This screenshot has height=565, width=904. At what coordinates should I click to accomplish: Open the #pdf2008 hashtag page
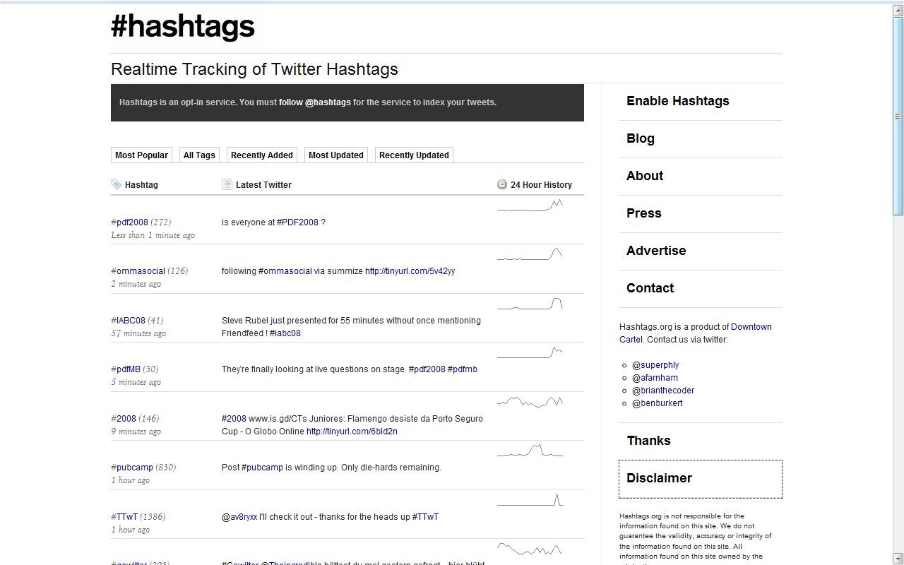(130, 221)
